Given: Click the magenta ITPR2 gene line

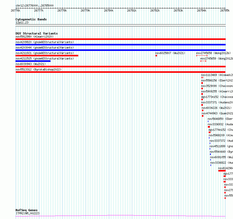Looking at the screenshot, I should [120, 216].
